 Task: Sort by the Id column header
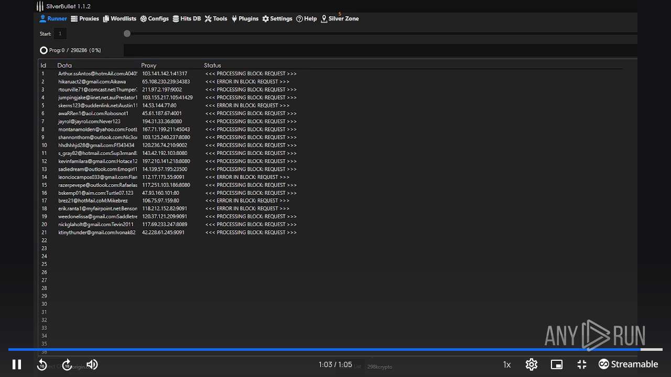coord(44,65)
